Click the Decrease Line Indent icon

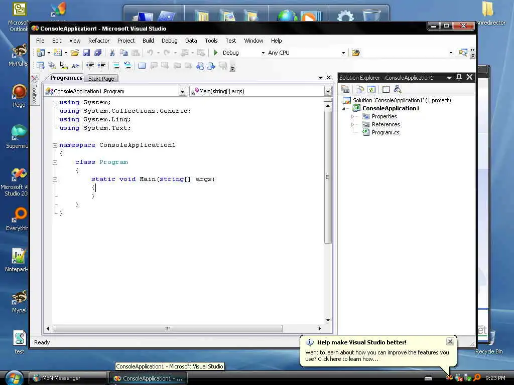point(90,66)
